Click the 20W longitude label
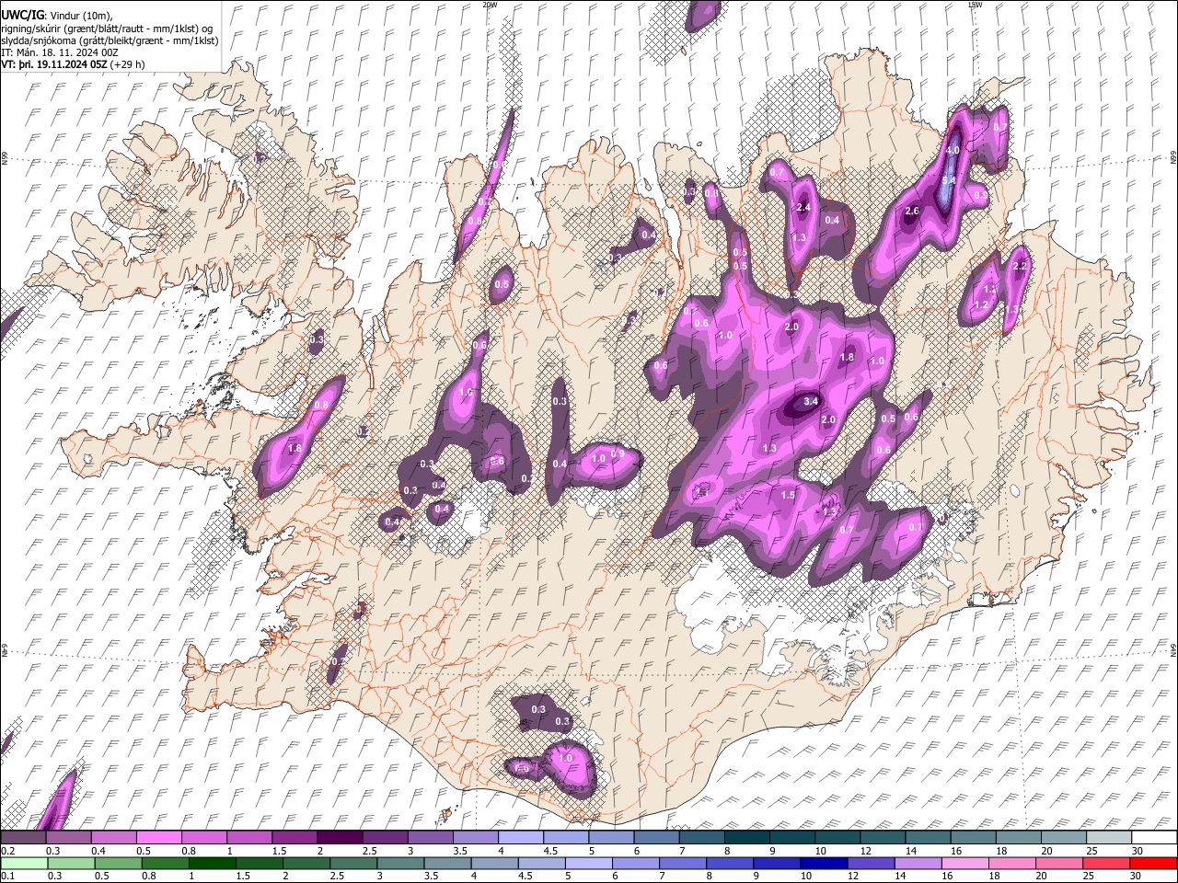 [x=490, y=5]
